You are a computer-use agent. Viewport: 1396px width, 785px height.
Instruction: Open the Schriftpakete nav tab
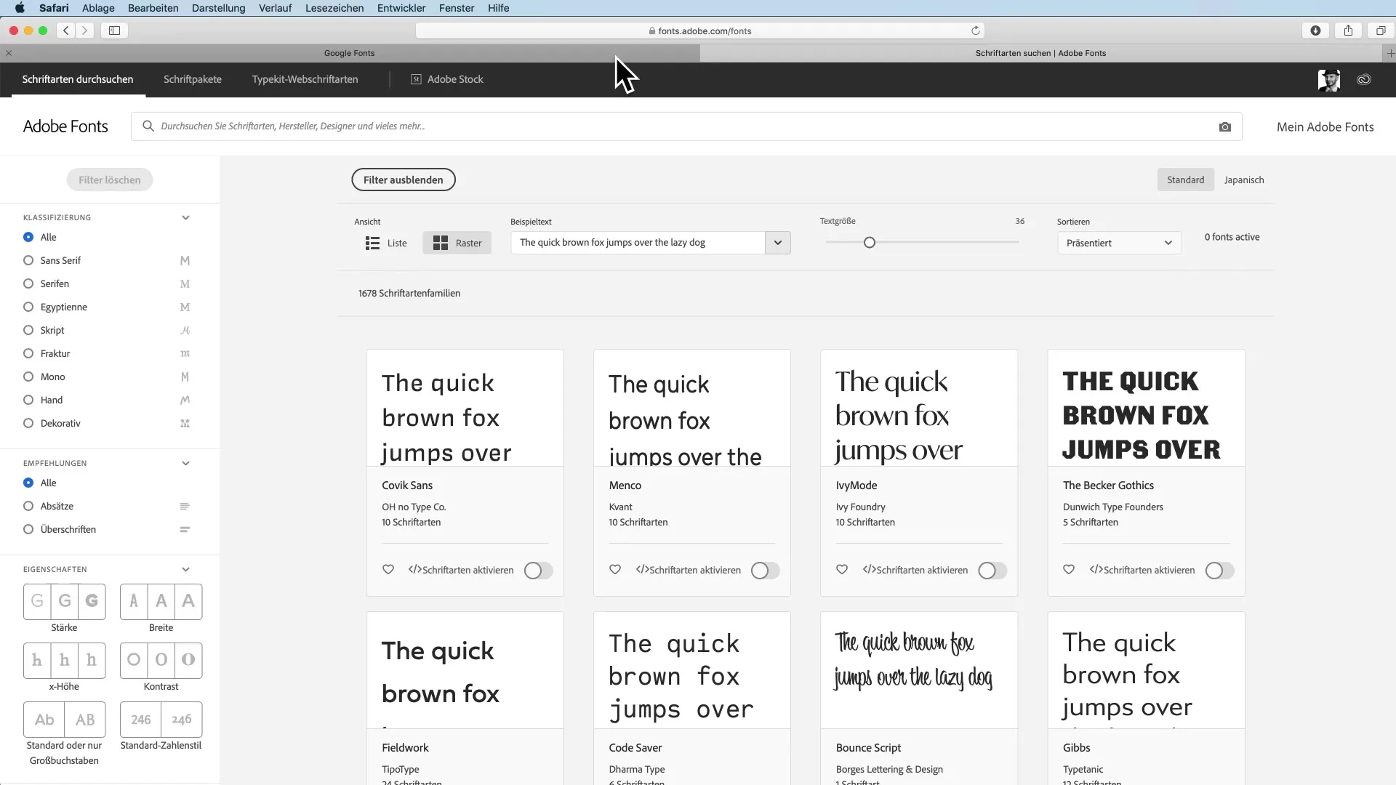[193, 79]
